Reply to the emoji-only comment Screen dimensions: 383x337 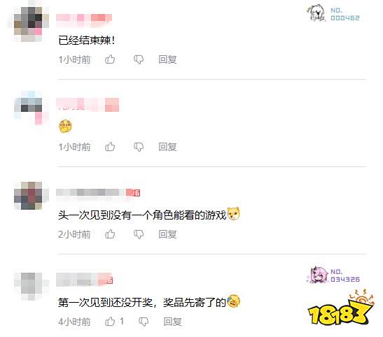coord(167,147)
